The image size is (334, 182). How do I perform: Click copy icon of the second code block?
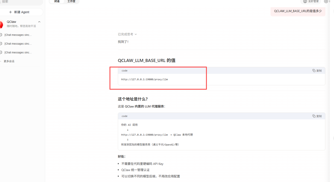[314, 116]
